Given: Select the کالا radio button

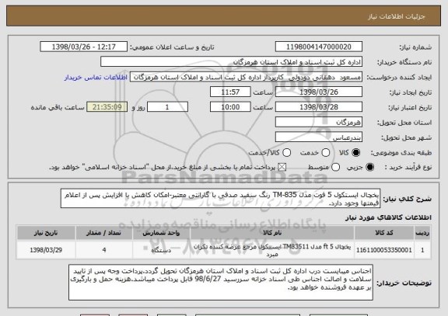Looking at the screenshot, I should pos(355,153).
